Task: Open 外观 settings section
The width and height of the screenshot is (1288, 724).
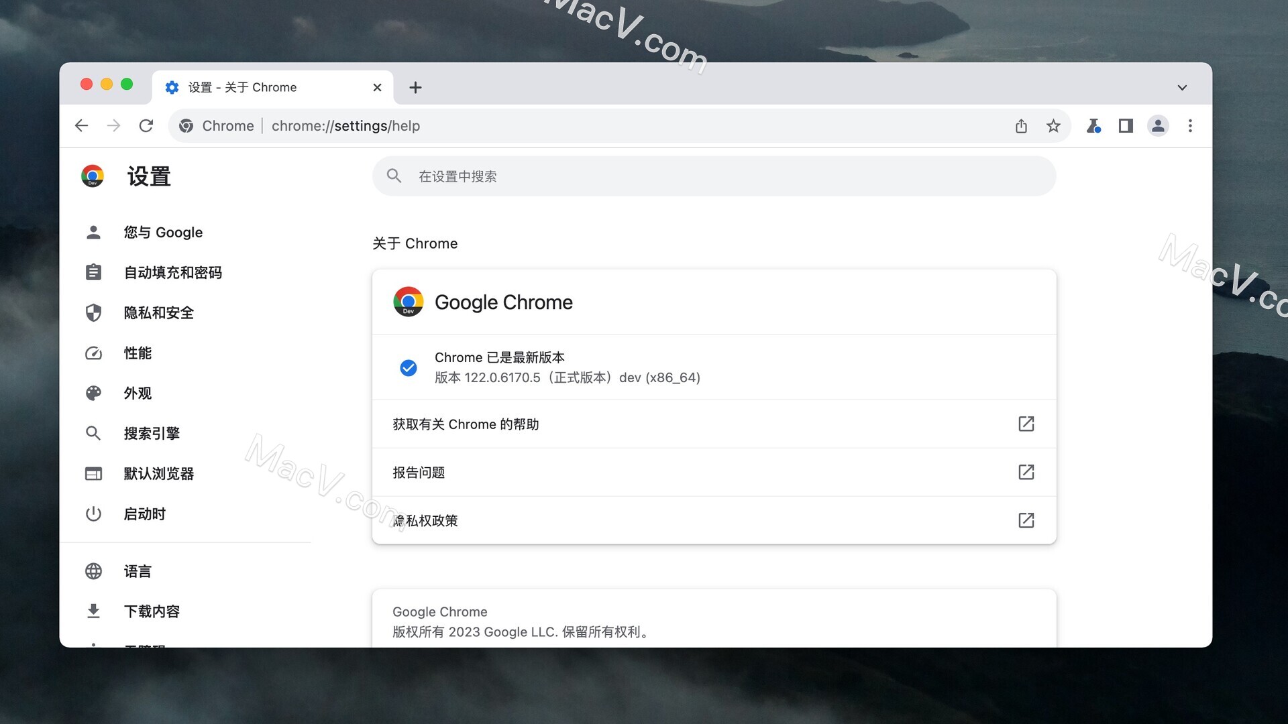Action: coord(138,394)
